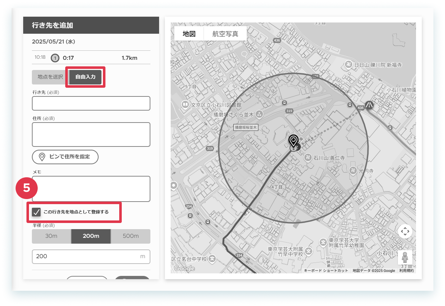
Task: Open 利用規約 link on map
Action: (407, 271)
